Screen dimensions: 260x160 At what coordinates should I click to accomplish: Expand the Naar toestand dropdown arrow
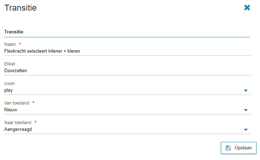(x=245, y=130)
